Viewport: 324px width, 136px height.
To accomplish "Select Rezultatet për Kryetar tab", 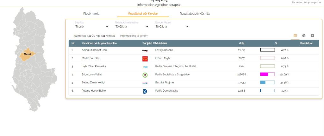I will 143,14.
